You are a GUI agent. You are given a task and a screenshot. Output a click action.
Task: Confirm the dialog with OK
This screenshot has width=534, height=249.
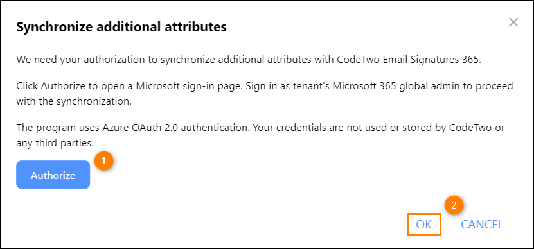(x=424, y=225)
